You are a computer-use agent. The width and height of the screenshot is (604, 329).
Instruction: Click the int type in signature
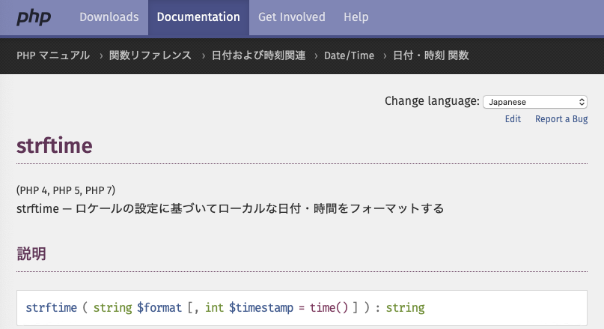point(215,308)
